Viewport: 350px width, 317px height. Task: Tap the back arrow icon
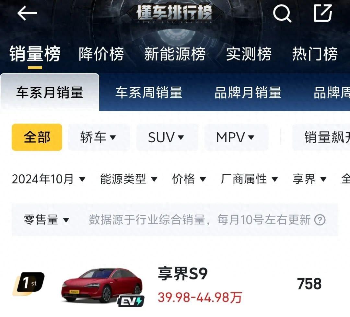(27, 13)
